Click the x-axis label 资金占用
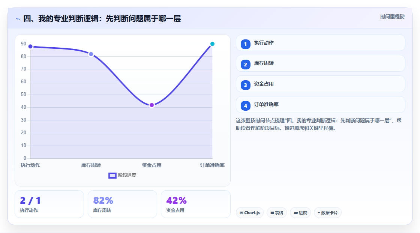420x233 pixels. tap(151, 165)
